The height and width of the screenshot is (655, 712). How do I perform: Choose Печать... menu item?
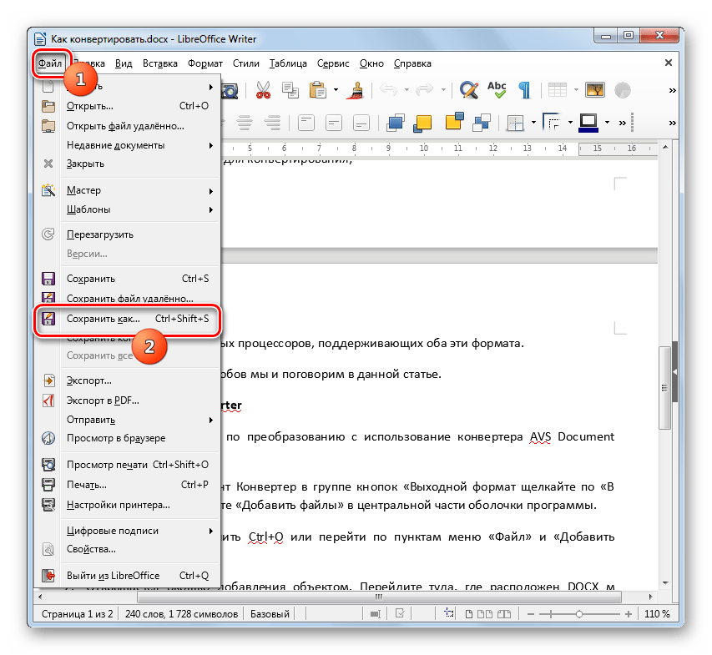[x=127, y=485]
